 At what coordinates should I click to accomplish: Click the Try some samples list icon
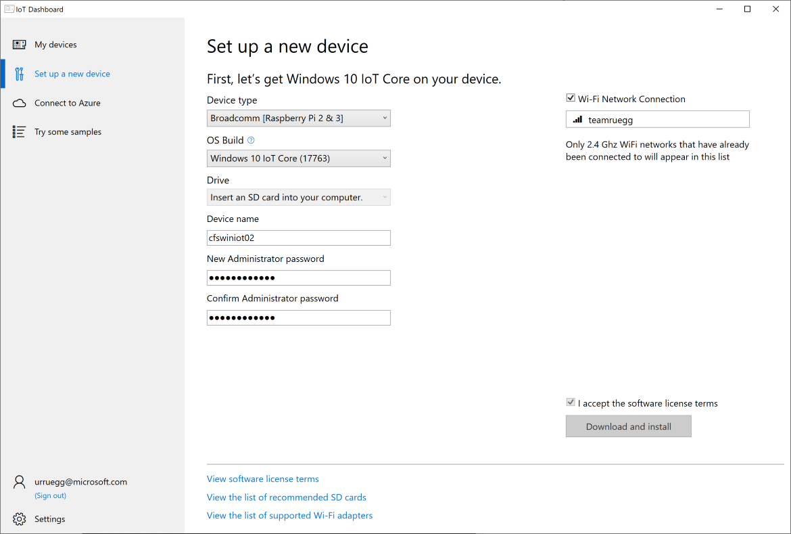(19, 132)
